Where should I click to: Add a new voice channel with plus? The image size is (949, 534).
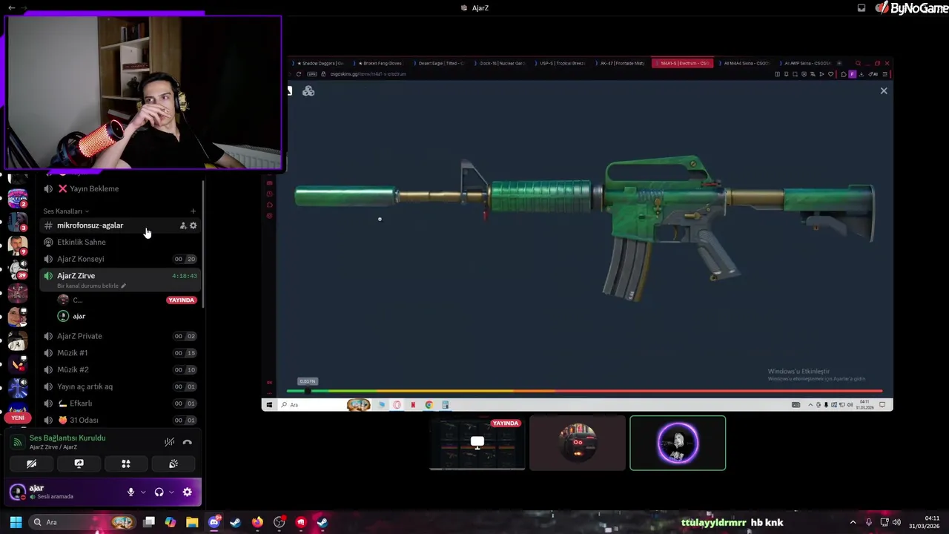194,211
